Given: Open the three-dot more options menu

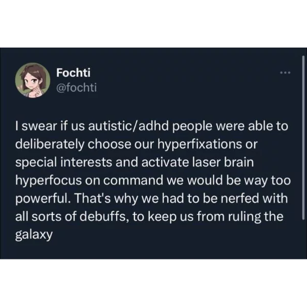Looking at the screenshot, I should click(x=286, y=73).
